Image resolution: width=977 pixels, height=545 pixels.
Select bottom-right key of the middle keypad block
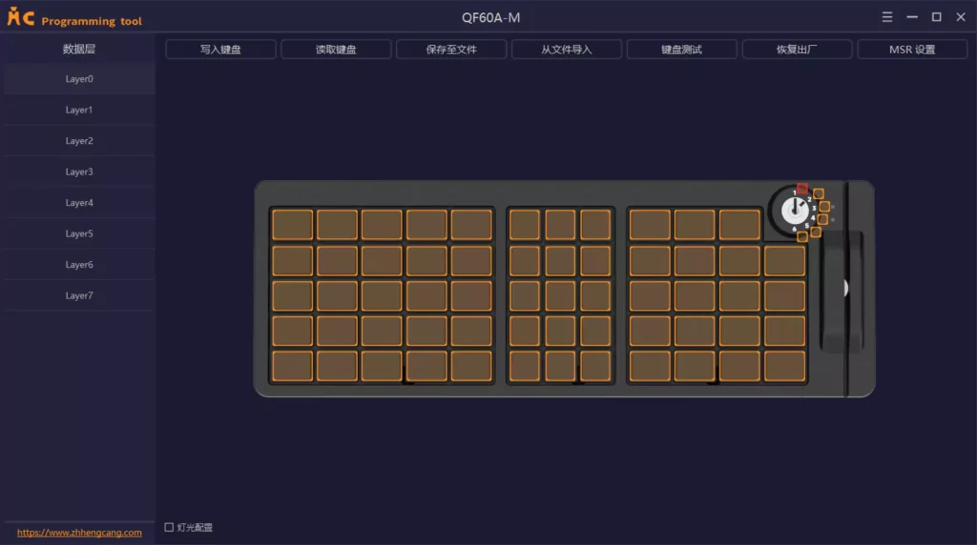pos(595,367)
